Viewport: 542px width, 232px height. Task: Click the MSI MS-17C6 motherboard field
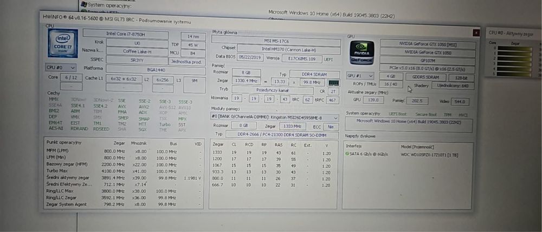[275, 41]
